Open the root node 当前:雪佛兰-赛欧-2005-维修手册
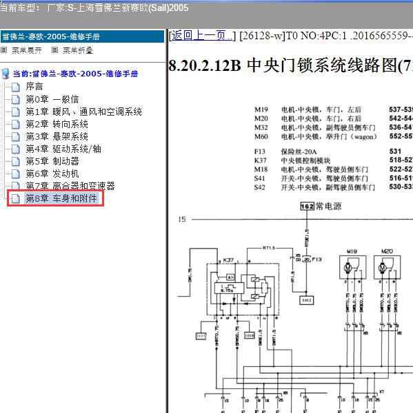This screenshot has height=413, width=413. [75, 74]
